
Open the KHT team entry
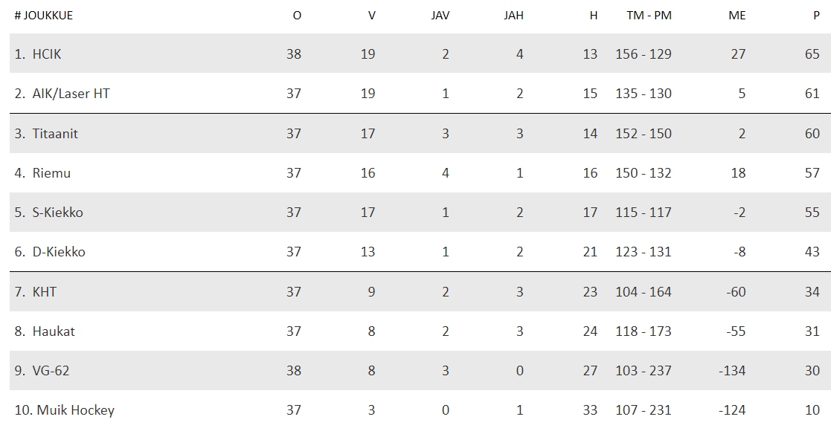[x=45, y=291]
